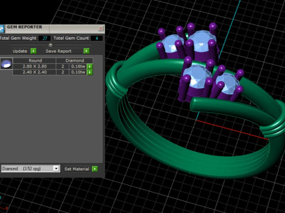Click the Total Gem Weight label
Viewport: 285px width, 213px height.
(x=18, y=38)
